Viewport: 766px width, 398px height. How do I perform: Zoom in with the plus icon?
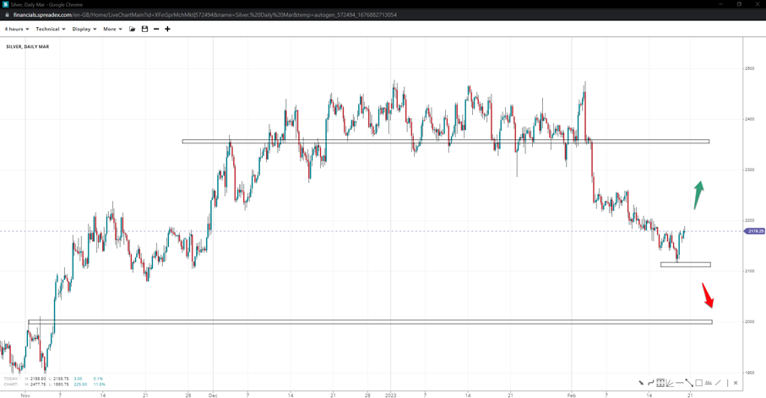pos(167,30)
